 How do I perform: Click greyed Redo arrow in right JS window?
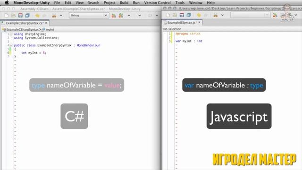click(206, 15)
